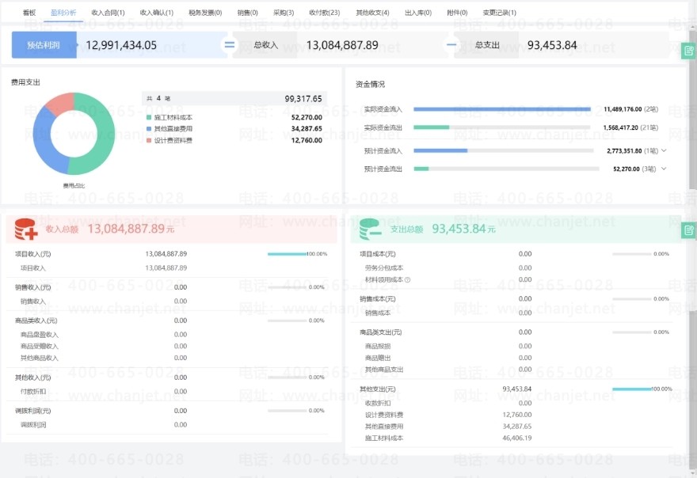Open the green note icon beside the 支出总额 header
Screen dimensions: 697x478
[688, 230]
